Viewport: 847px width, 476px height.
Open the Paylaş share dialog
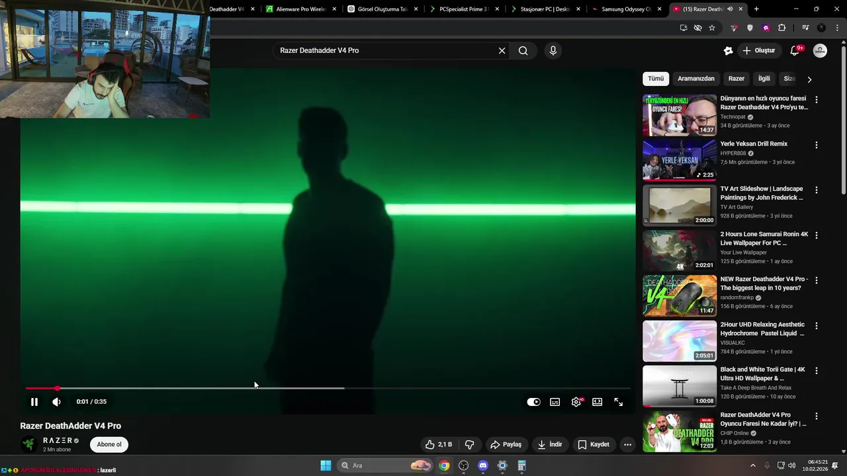coord(506,444)
